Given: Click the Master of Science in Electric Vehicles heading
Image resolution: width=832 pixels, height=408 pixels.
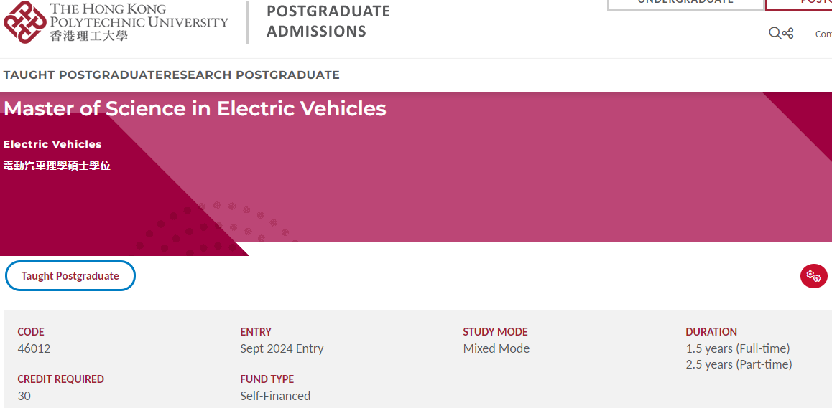Looking at the screenshot, I should [195, 108].
